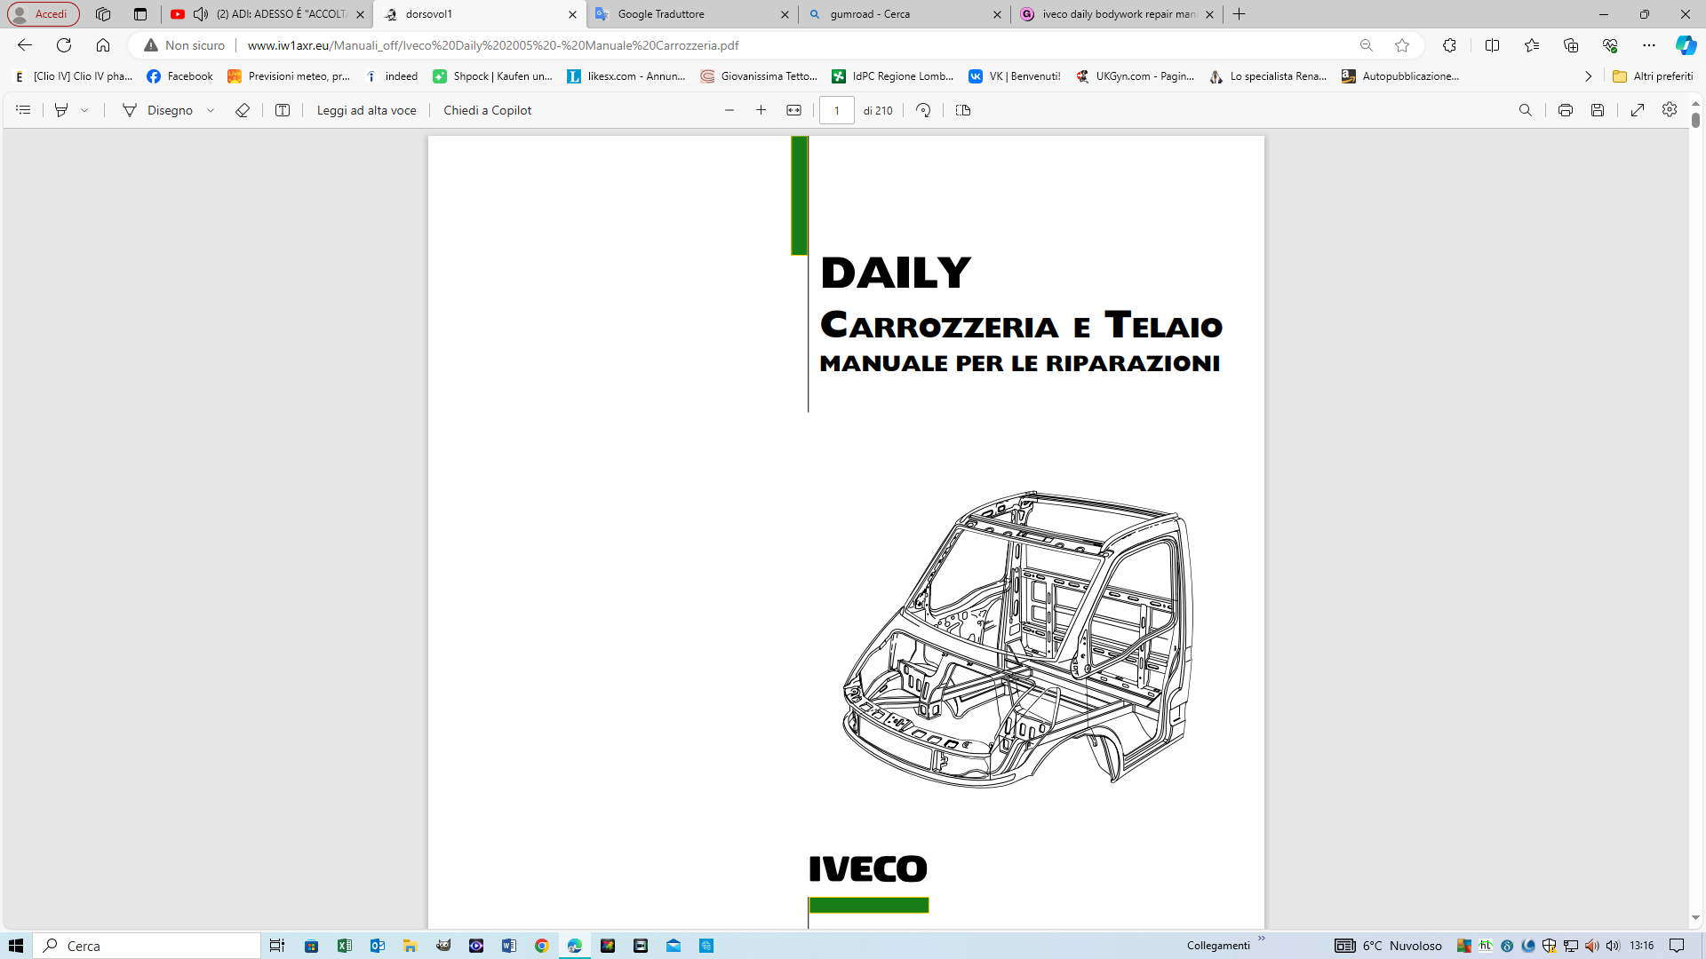The image size is (1706, 959).
Task: Mute the YouTube tab speaker icon
Action: [x=201, y=14]
